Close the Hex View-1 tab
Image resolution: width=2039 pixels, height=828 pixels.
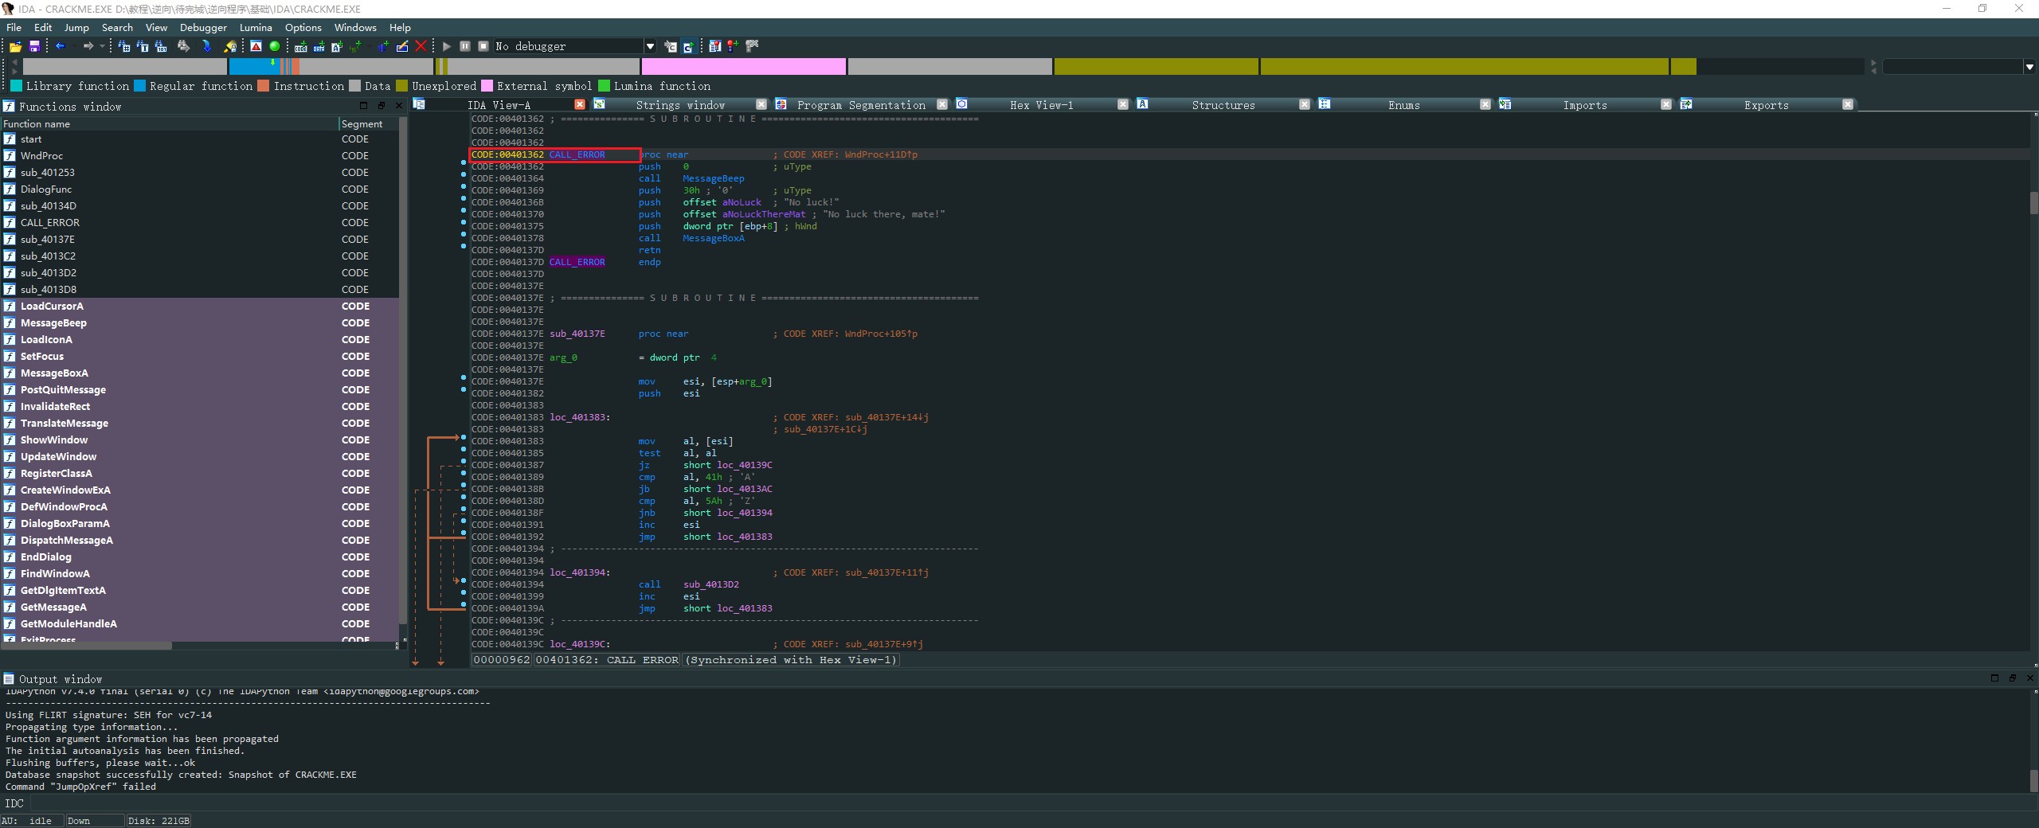point(1123,104)
